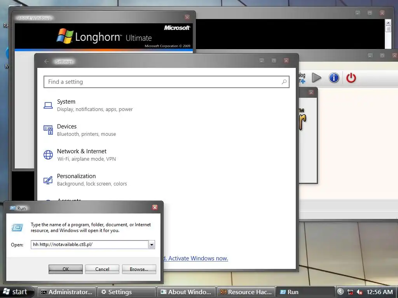This screenshot has height=298, width=398.
Task: Click the System laptop icon in Settings
Action: pos(48,105)
